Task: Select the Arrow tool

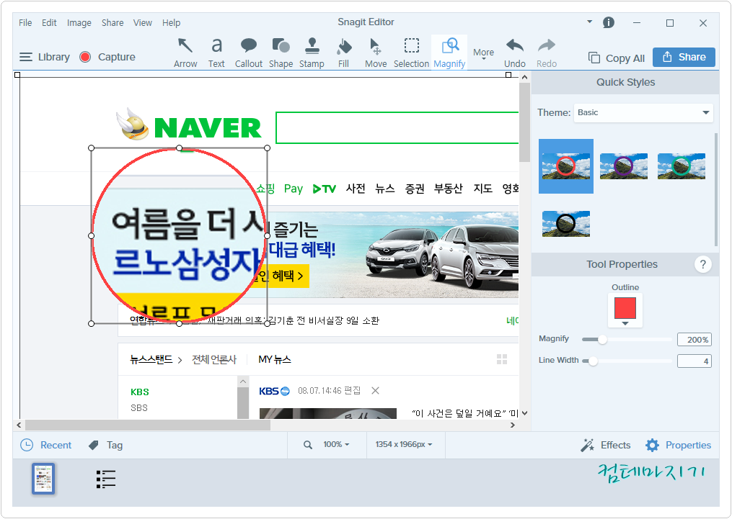Action: (x=185, y=53)
